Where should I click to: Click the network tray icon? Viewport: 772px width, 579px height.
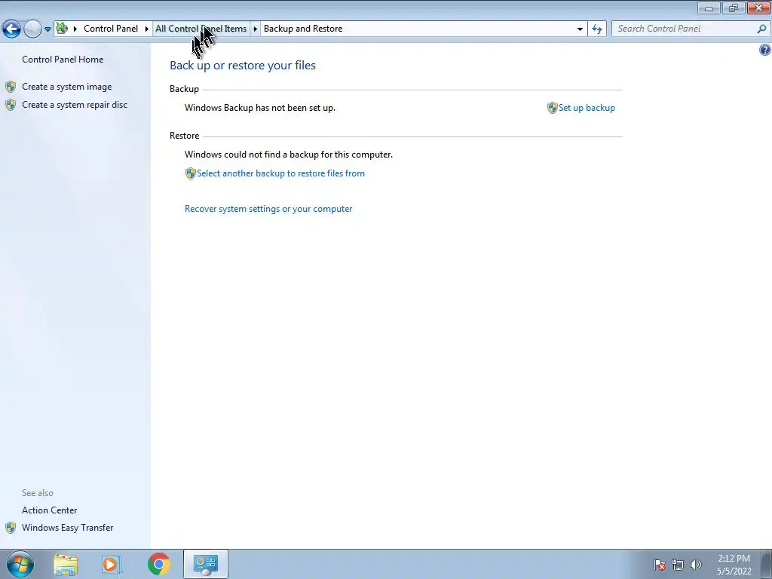[678, 565]
